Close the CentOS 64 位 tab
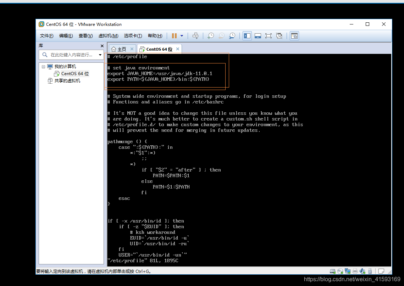This screenshot has width=404, height=286. click(177, 49)
